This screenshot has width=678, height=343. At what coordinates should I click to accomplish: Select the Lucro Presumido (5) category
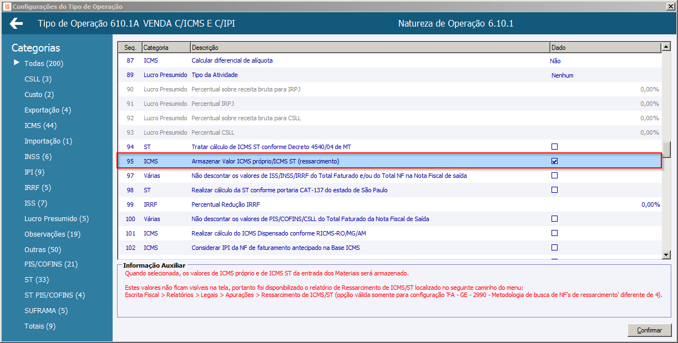(57, 219)
